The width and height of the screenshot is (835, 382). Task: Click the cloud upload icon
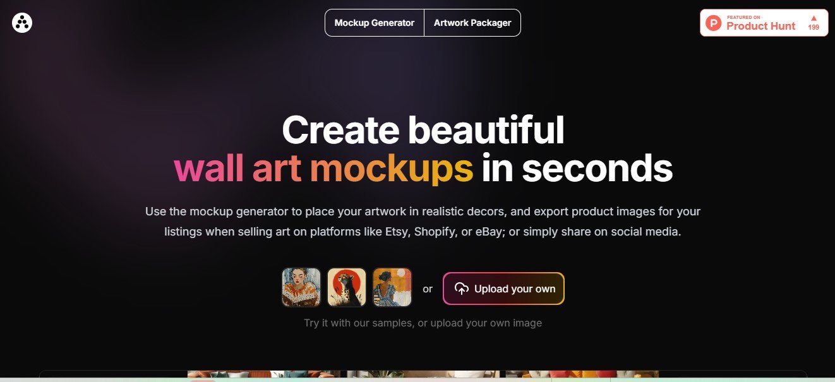462,289
